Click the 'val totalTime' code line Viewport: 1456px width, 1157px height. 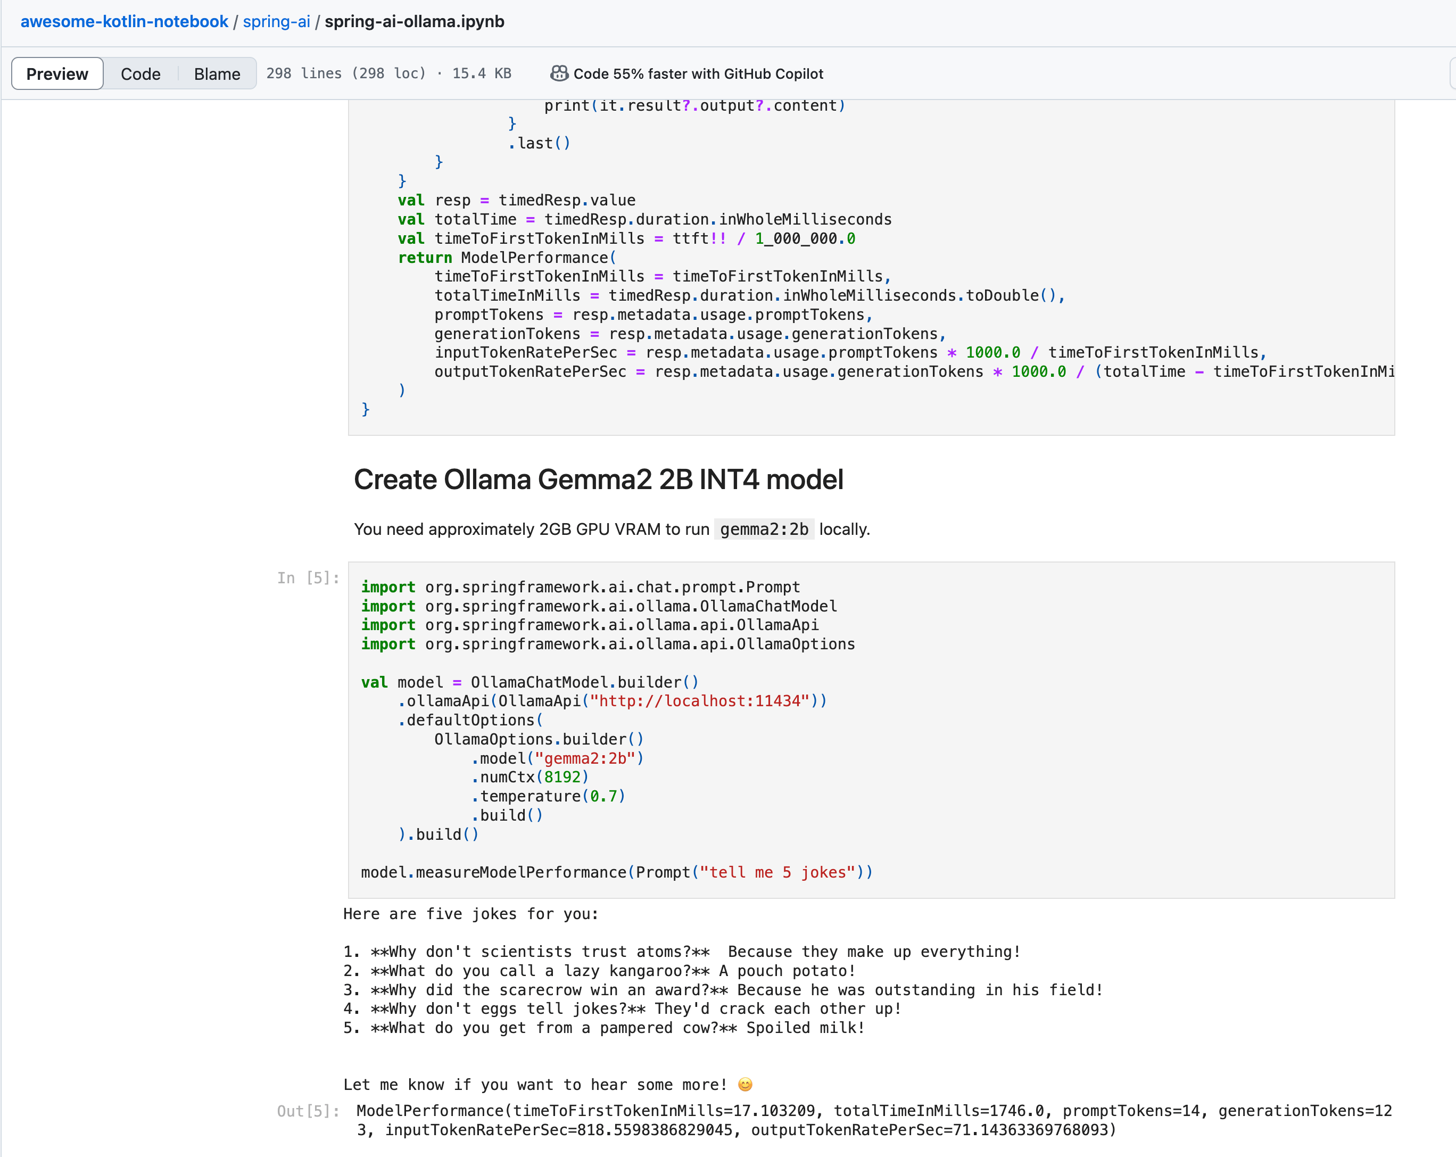[x=644, y=219]
